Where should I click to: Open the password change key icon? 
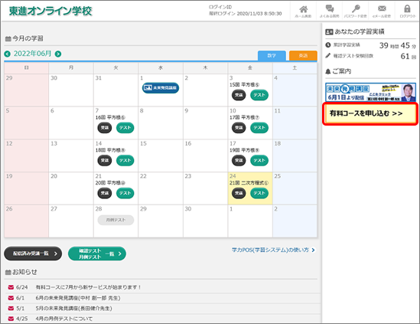pos(356,11)
